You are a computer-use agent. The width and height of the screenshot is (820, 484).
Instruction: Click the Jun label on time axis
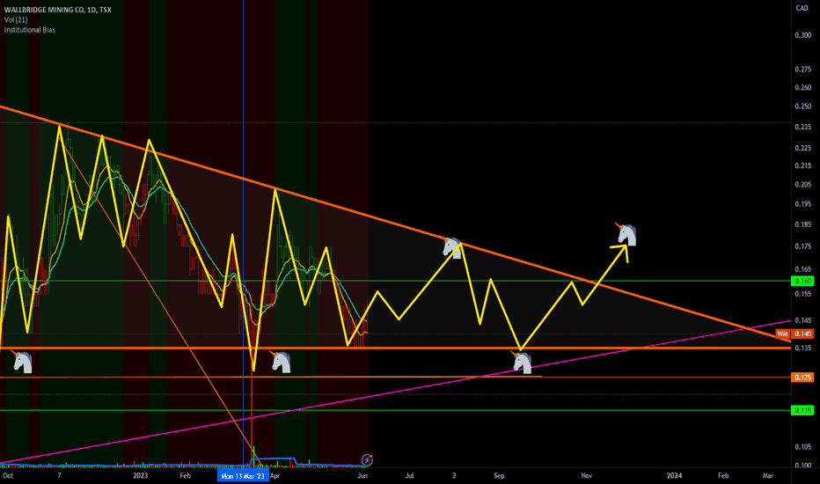coord(362,475)
